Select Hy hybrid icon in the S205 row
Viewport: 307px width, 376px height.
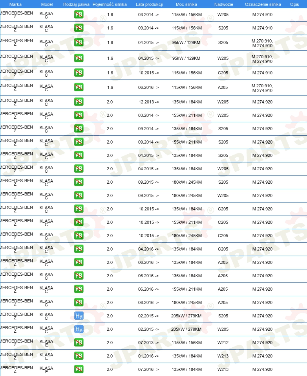pos(79,316)
